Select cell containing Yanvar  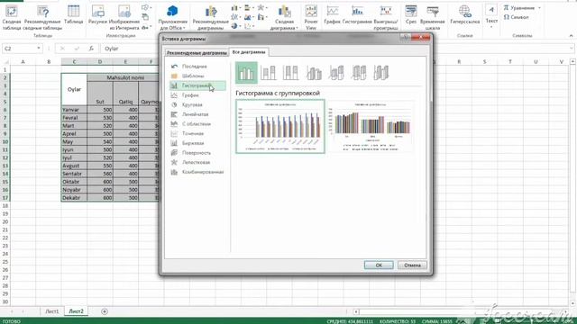(x=74, y=110)
